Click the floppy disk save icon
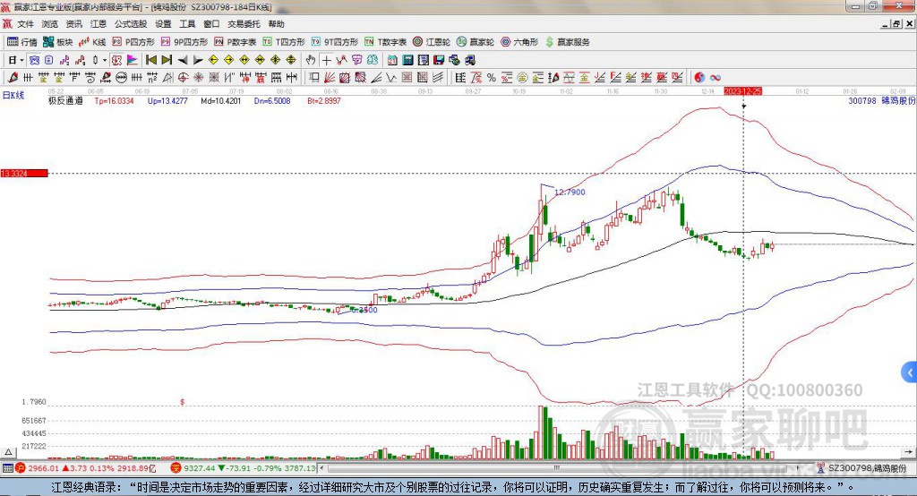Image resolution: width=917 pixels, height=496 pixels. coord(439,60)
